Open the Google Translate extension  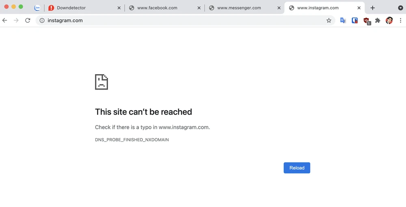(x=343, y=20)
